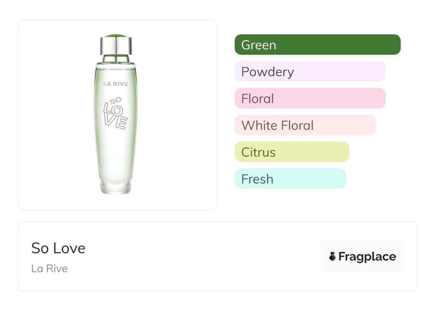Choose the Fresh accord bar
This screenshot has width=435, height=309.
(290, 179)
